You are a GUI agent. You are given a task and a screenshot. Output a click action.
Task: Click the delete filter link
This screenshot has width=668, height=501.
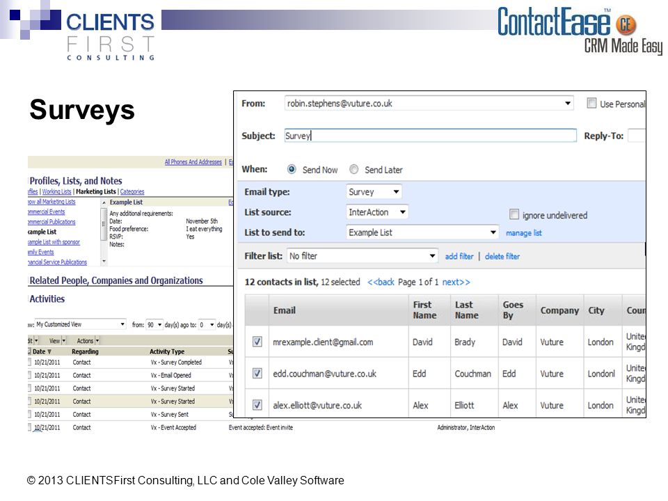pos(502,257)
